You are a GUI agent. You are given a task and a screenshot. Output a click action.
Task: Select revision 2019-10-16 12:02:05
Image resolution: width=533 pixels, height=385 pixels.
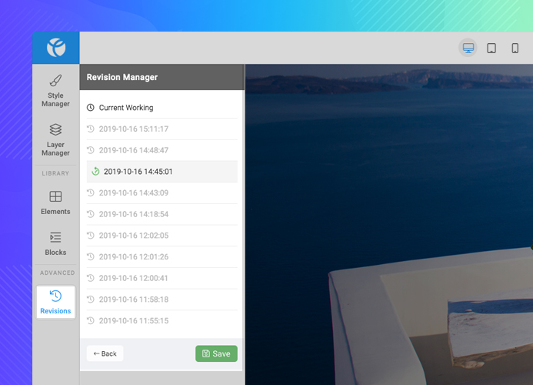(133, 236)
